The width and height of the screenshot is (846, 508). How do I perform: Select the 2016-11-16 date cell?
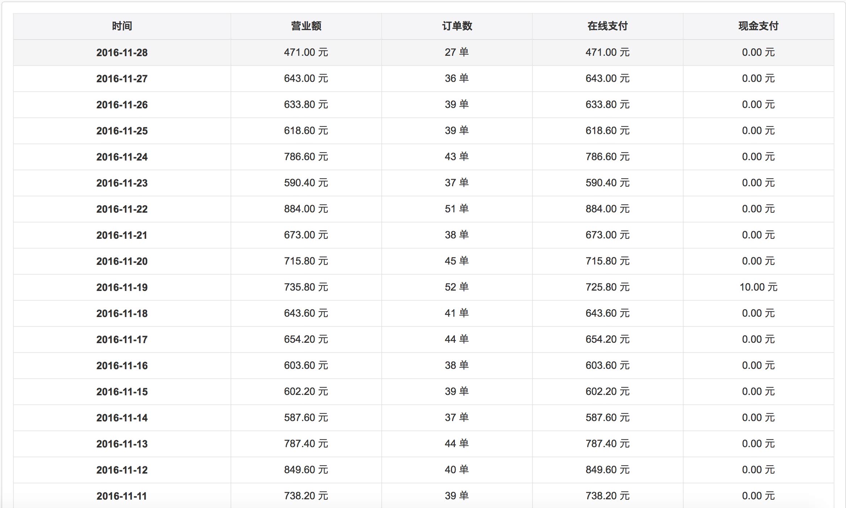click(122, 366)
